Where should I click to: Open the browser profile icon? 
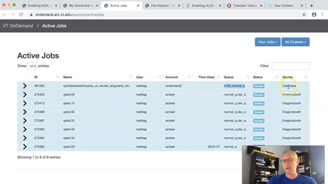[314, 15]
